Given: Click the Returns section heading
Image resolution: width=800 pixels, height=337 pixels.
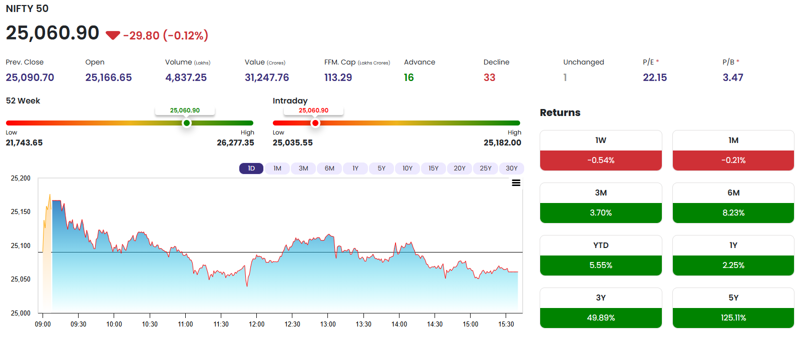Looking at the screenshot, I should (560, 112).
